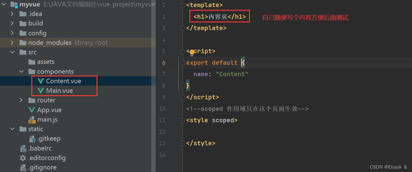Click line number 12 in the gutter
412x172 pixels.
[162, 132]
